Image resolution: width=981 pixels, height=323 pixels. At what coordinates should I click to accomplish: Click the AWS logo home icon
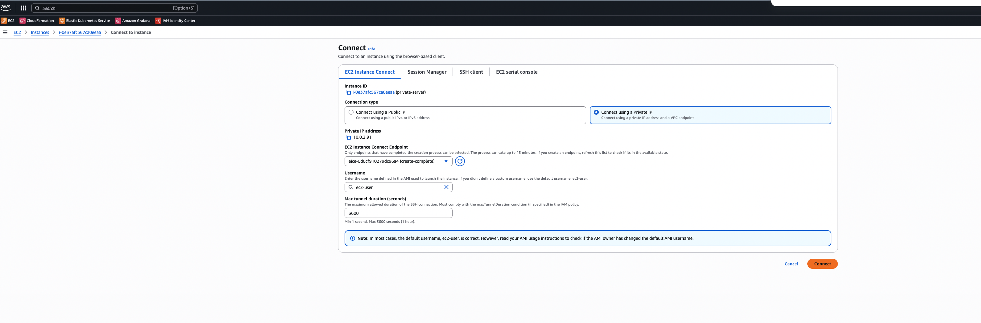pos(6,8)
